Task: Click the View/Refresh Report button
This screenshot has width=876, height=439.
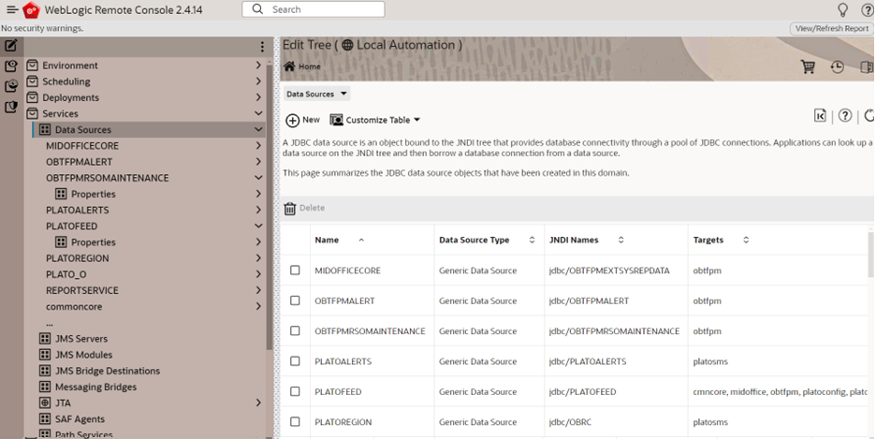Action: coord(831,28)
